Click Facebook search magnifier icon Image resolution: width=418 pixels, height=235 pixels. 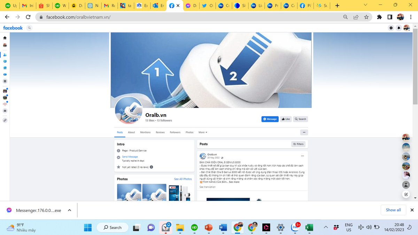[29, 28]
